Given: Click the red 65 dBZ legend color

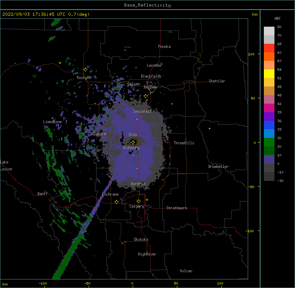Looking at the screenshot, I should click(269, 48).
